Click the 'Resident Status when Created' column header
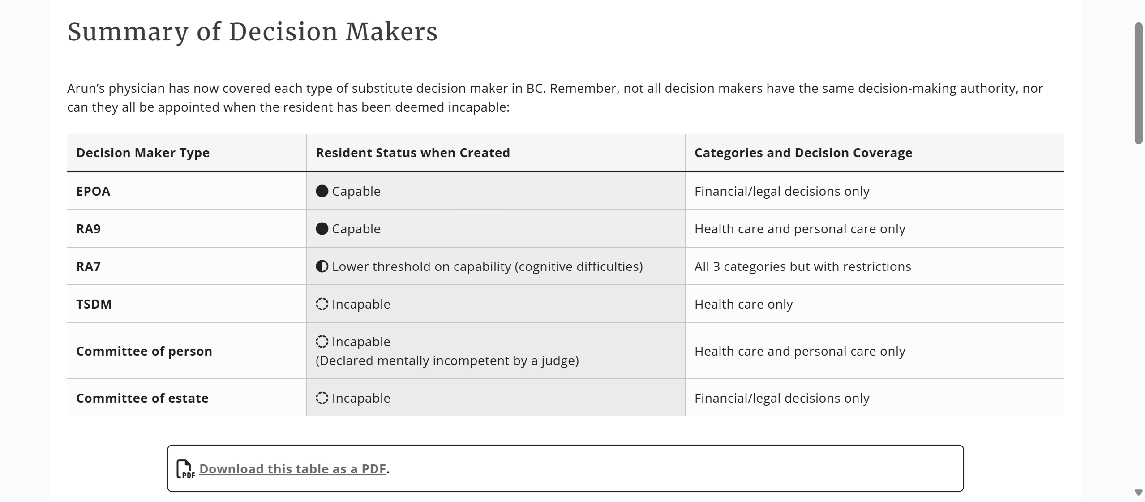 [412, 153]
